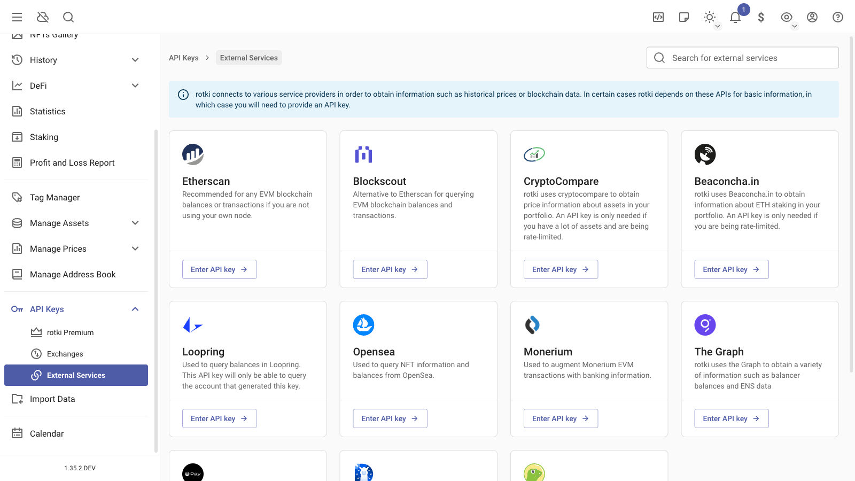Open rotki Premium submenu item
855x481 pixels.
pyautogui.click(x=76, y=332)
